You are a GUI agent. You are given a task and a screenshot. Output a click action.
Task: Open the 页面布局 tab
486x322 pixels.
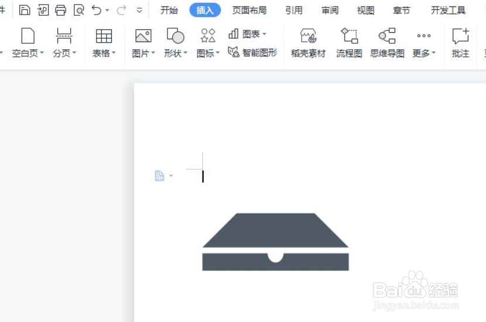pyautogui.click(x=249, y=10)
